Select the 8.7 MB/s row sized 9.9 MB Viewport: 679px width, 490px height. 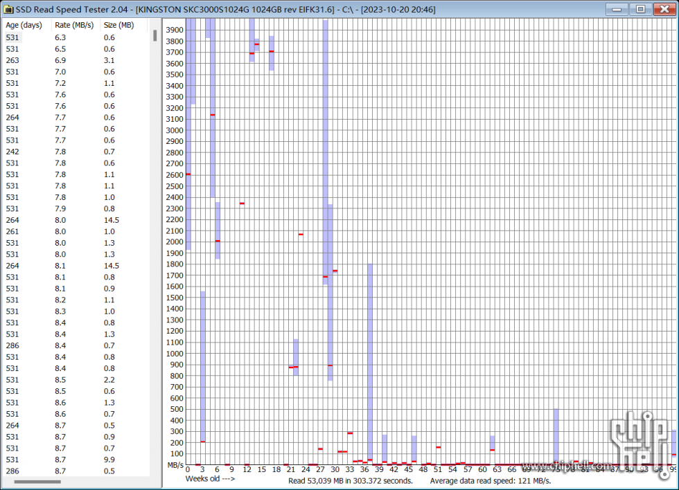pos(76,460)
